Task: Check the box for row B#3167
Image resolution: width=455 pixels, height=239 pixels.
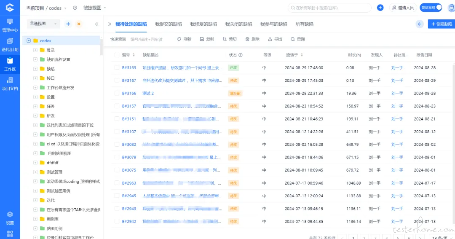Action: pos(117,81)
